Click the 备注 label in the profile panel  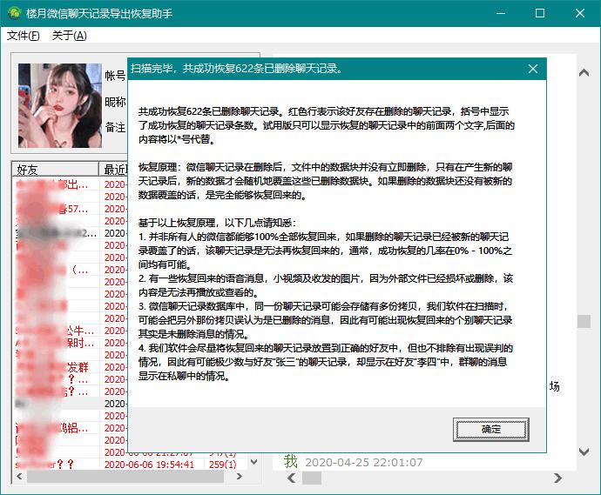[x=115, y=127]
